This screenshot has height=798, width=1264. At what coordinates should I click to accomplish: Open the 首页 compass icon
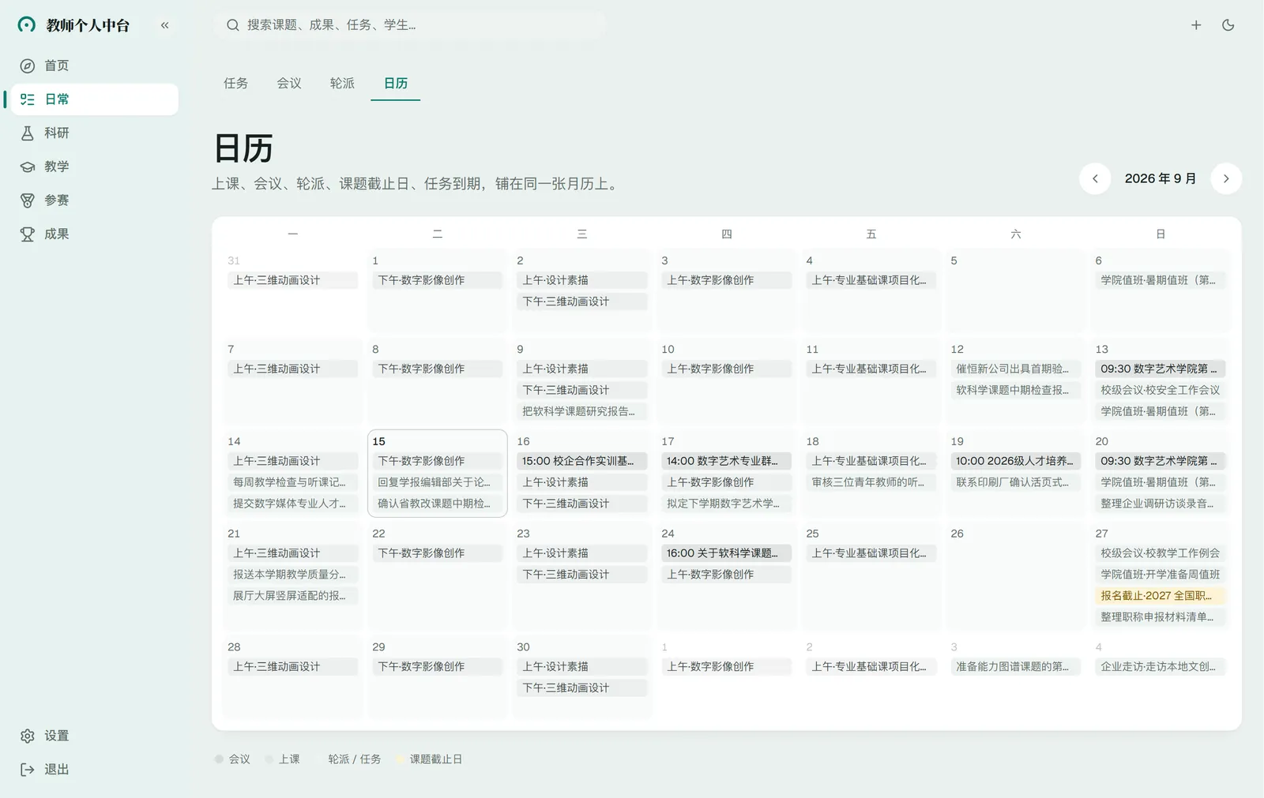(x=28, y=66)
